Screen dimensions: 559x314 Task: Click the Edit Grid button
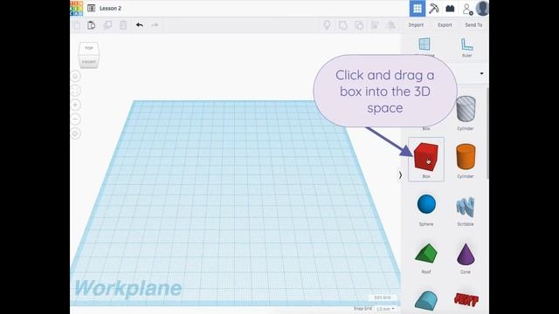[x=383, y=297]
